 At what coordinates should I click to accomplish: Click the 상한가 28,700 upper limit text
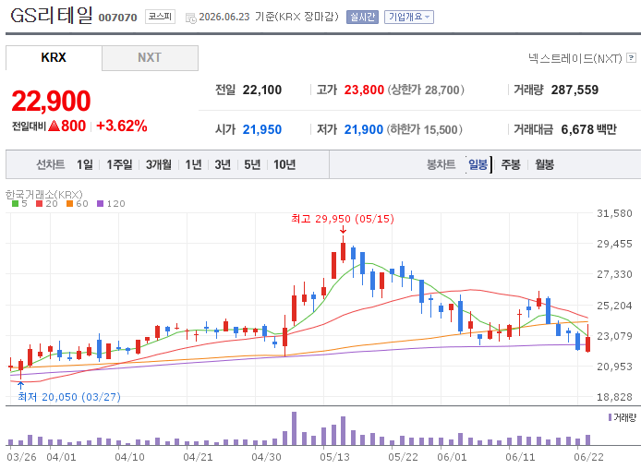426,90
